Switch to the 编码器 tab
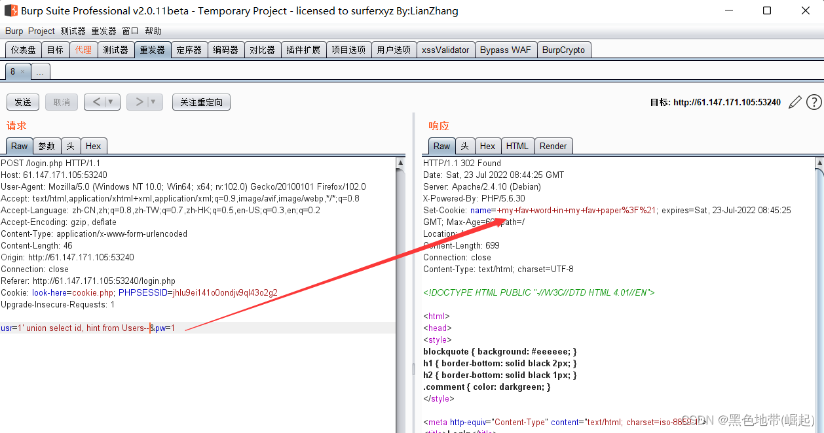The width and height of the screenshot is (824, 433). [226, 50]
